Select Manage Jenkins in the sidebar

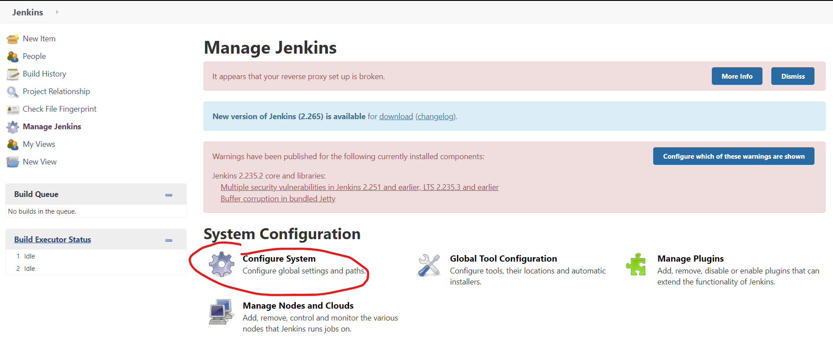click(52, 127)
